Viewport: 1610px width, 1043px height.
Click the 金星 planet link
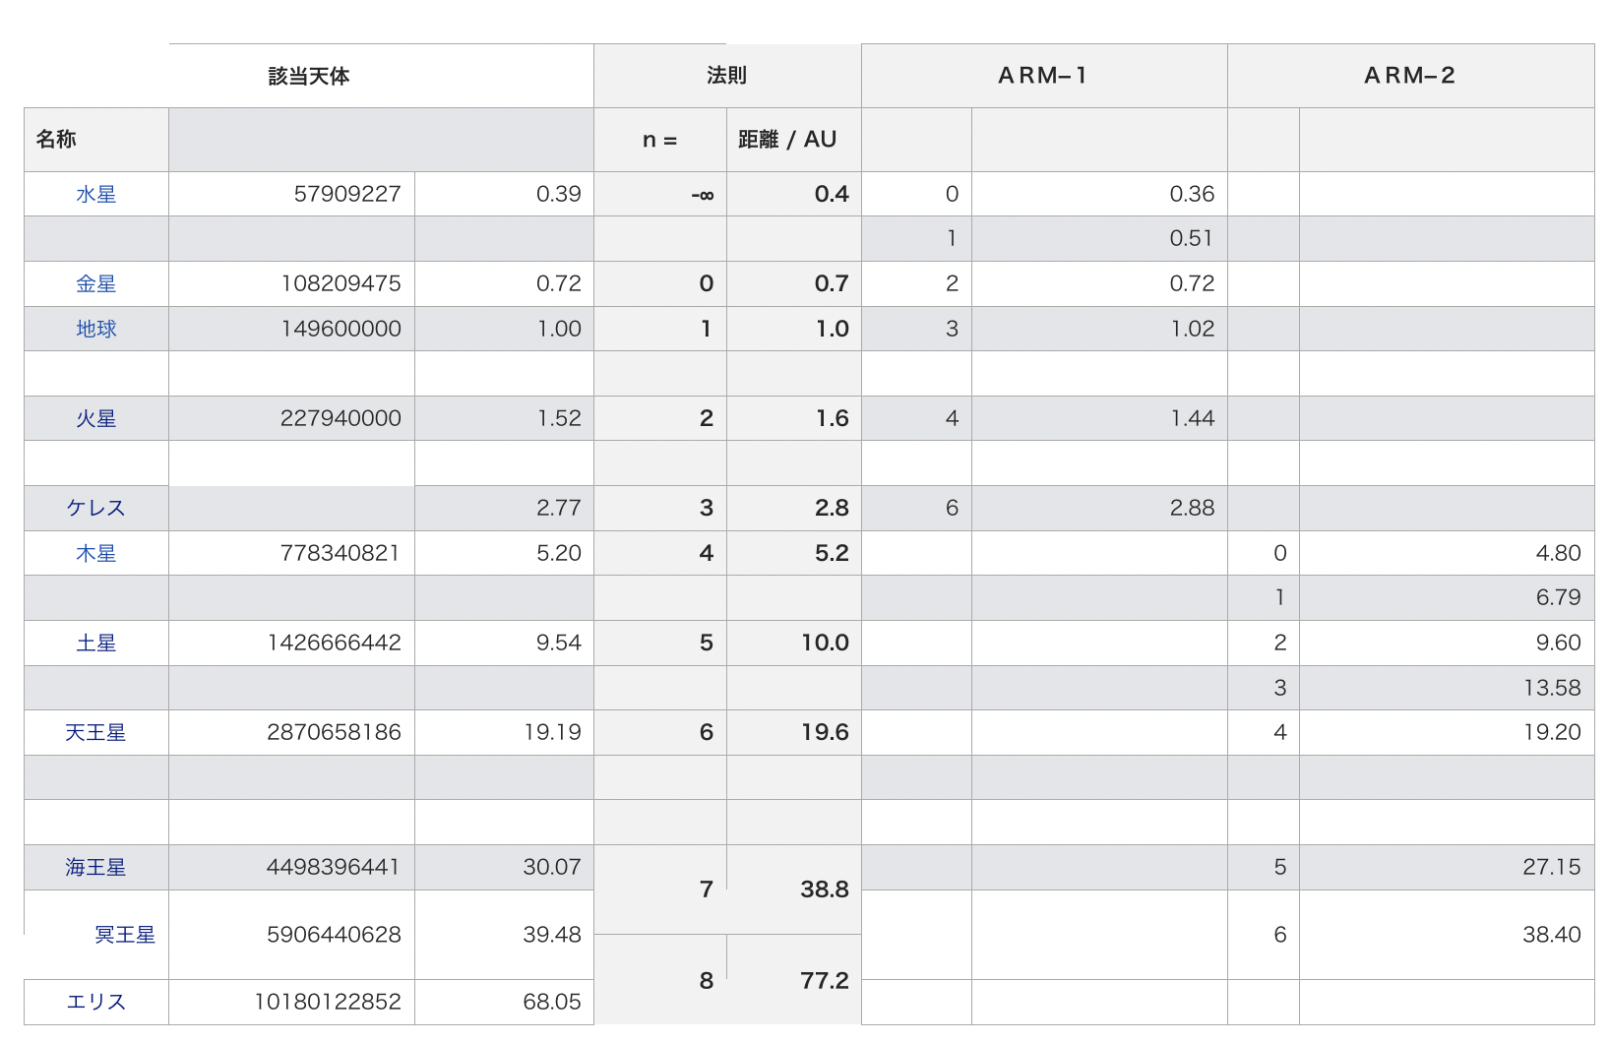(x=95, y=284)
